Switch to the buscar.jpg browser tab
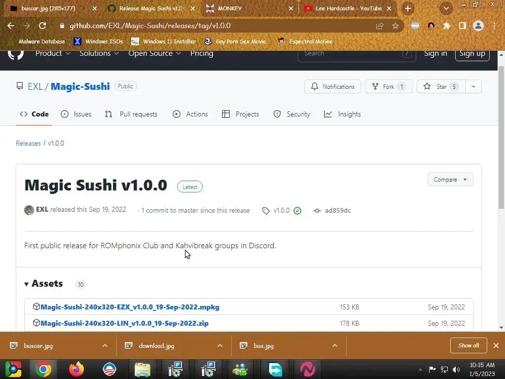Screen dimensions: 505x379 pyautogui.click(x=48, y=9)
